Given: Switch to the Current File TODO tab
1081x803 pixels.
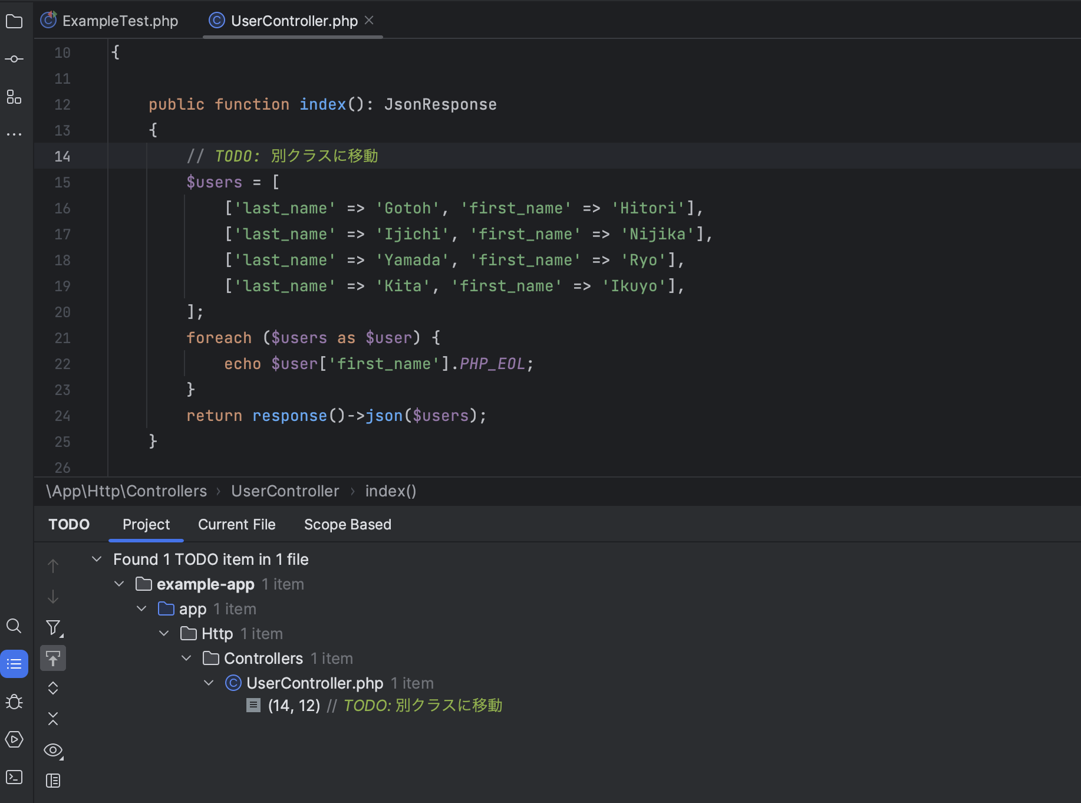Looking at the screenshot, I should [237, 525].
